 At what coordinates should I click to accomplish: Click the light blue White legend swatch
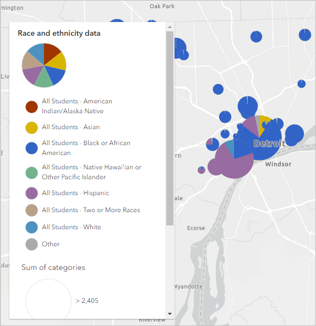31,227
